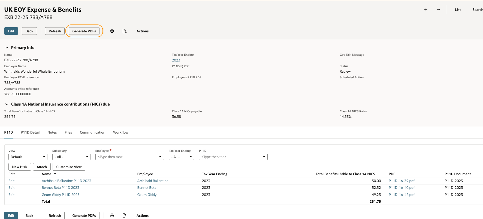Click the New P11D button

point(20,167)
